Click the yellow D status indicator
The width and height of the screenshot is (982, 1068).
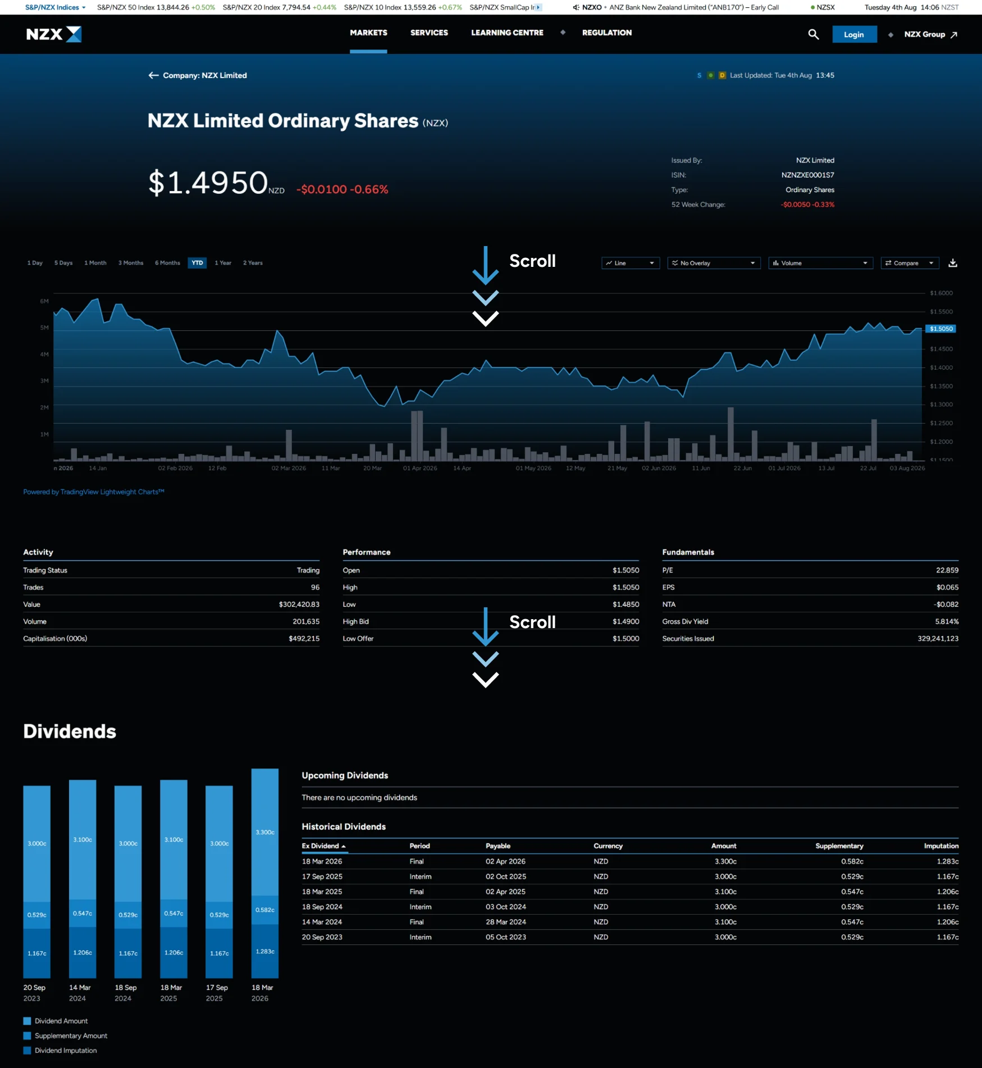coord(722,75)
